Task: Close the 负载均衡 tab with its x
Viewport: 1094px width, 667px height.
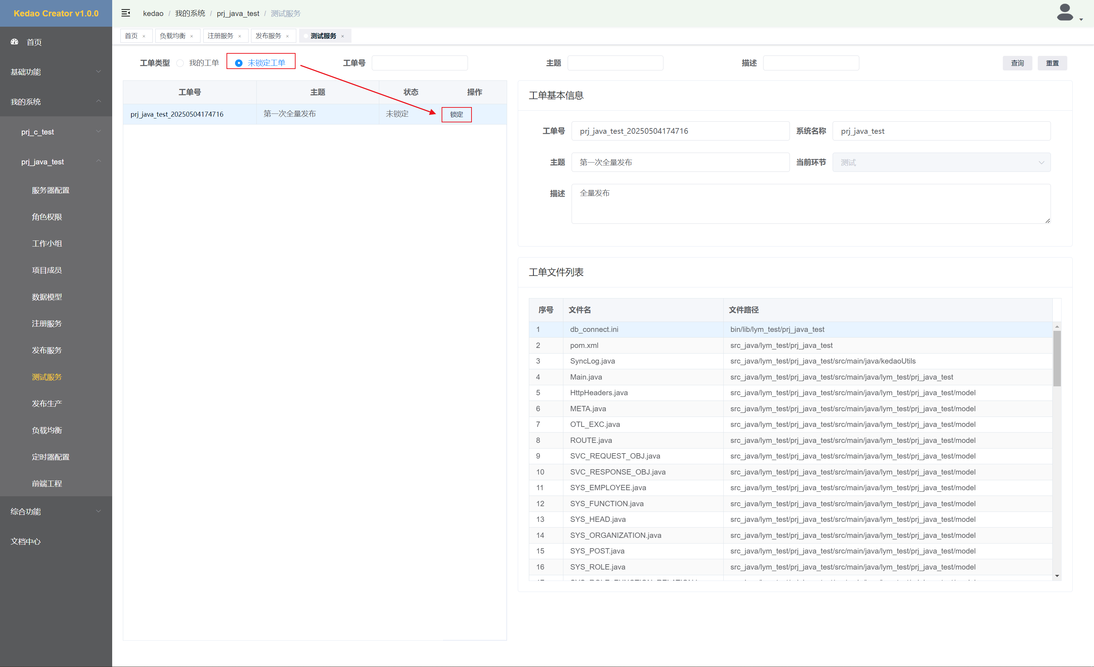Action: click(x=192, y=36)
